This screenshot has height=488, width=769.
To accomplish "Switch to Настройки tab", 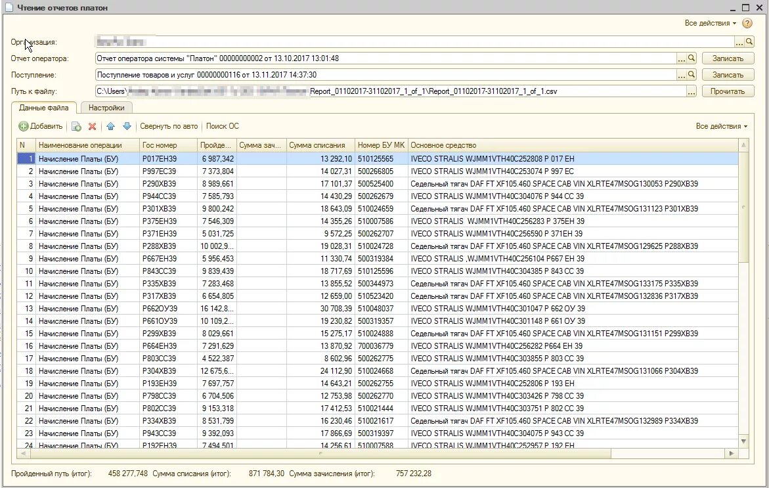I will click(106, 108).
